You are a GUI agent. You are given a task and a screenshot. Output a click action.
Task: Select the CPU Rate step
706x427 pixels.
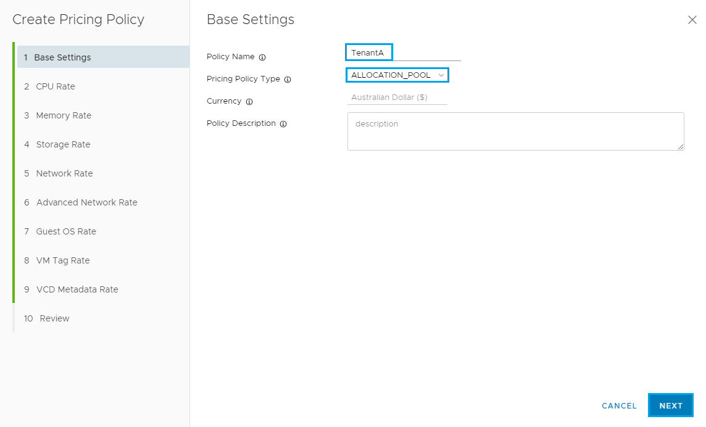pyautogui.click(x=56, y=86)
